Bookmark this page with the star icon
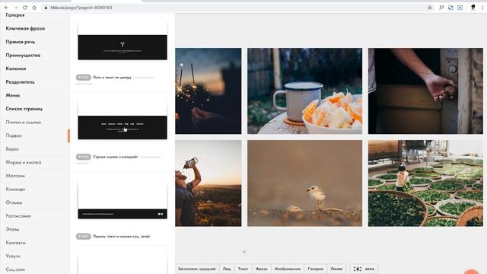Screen dimensions: 487x274 (x=430, y=8)
